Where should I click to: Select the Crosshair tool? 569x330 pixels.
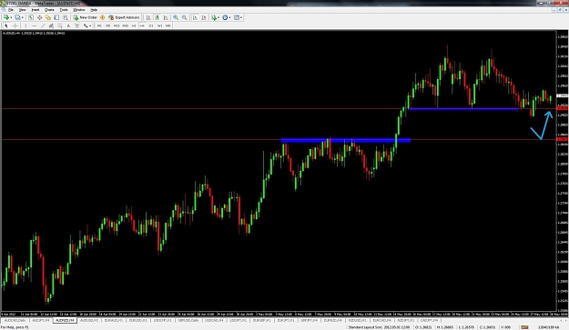pos(15,25)
